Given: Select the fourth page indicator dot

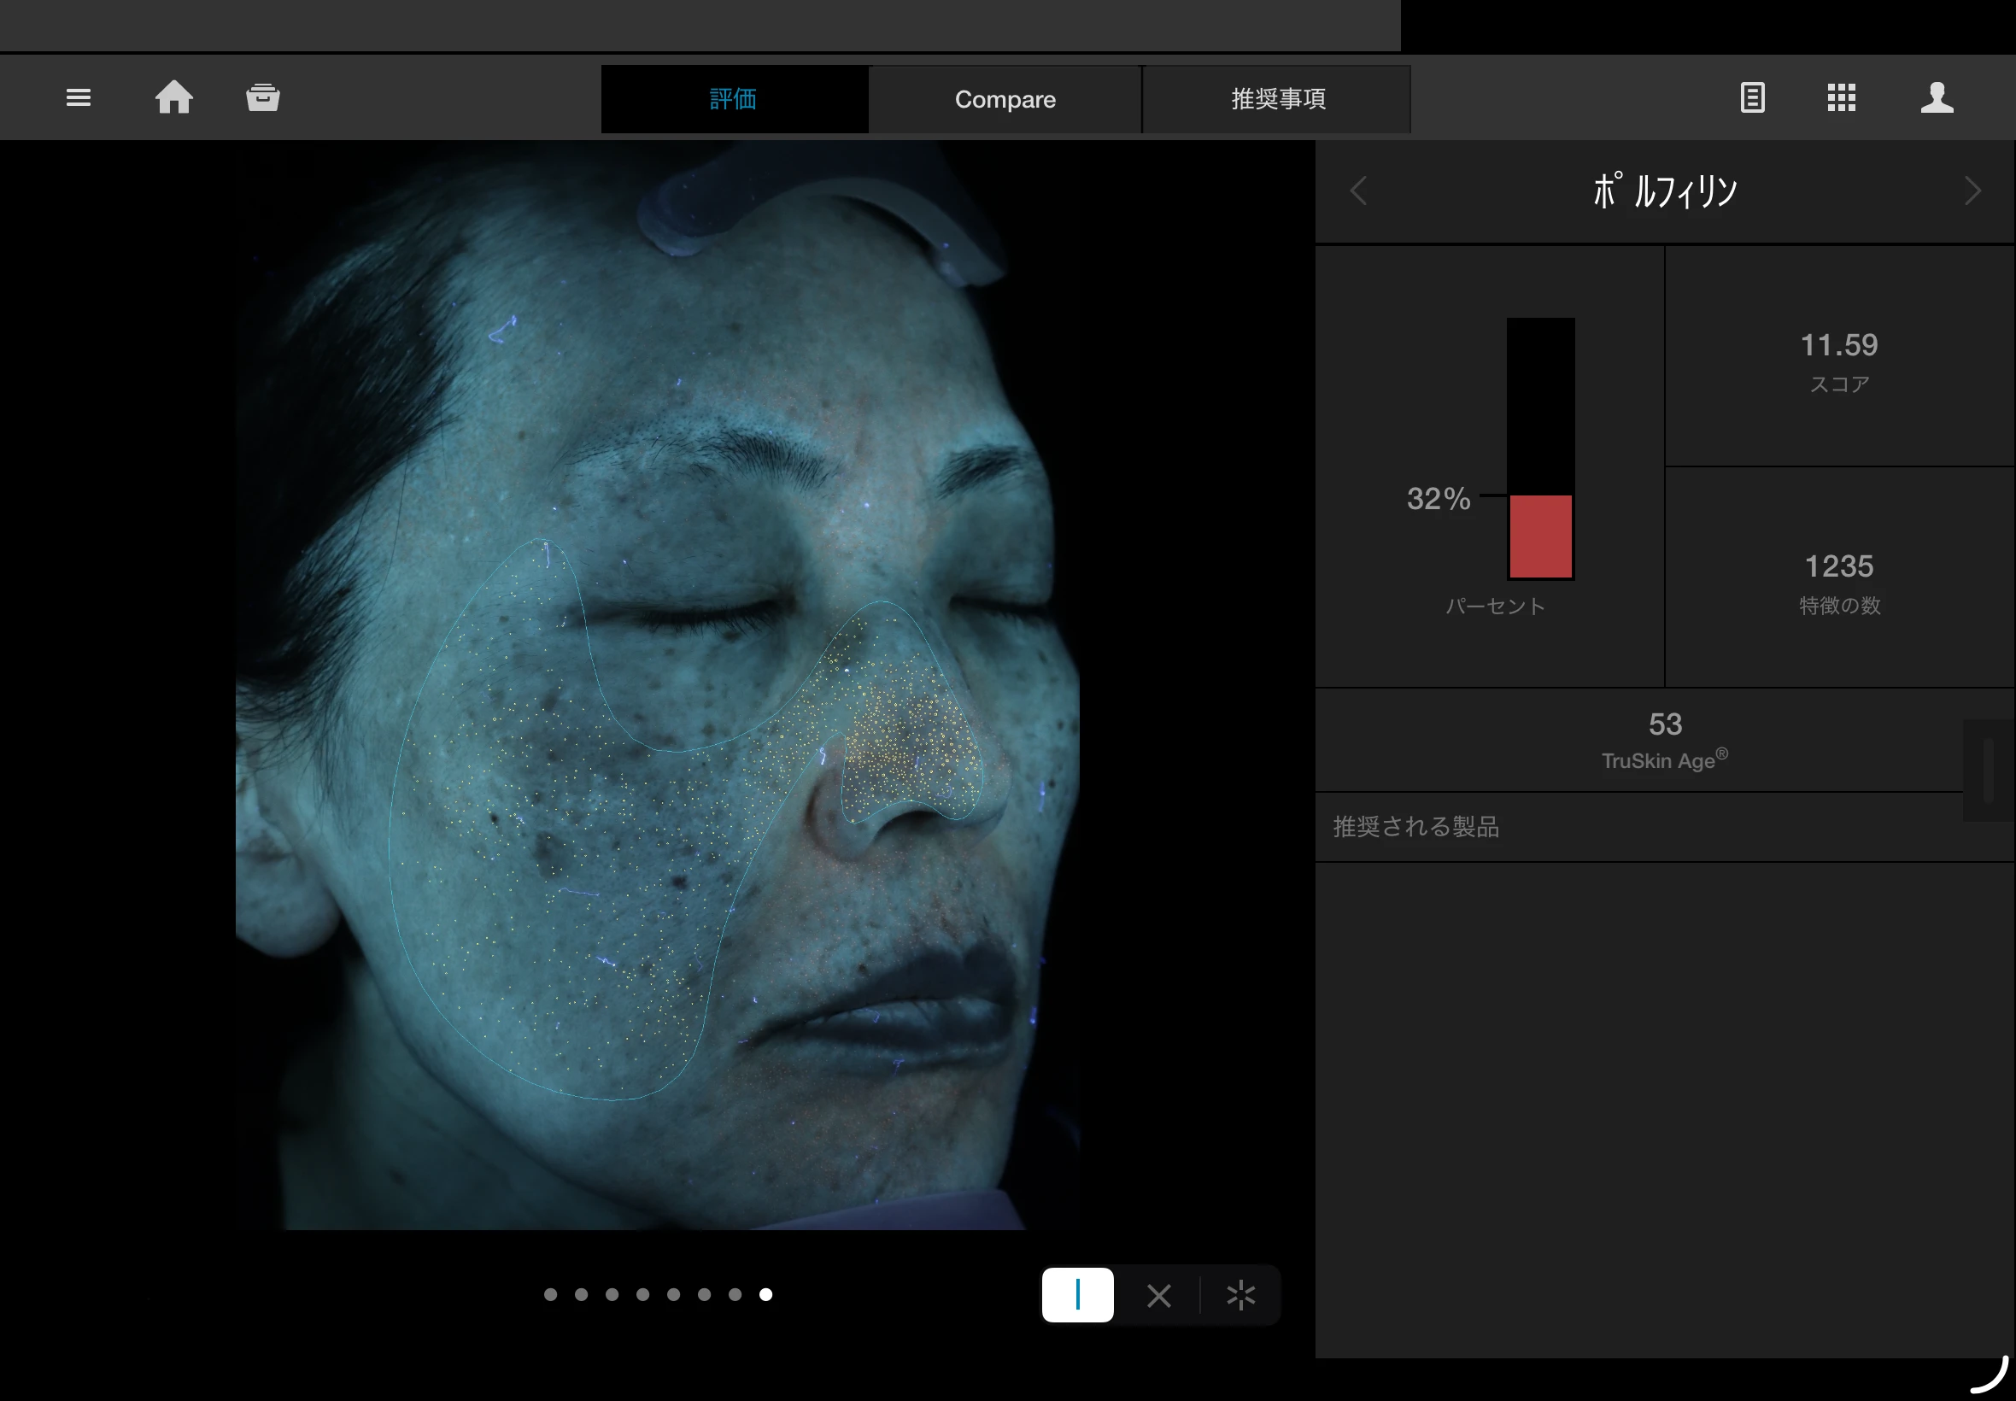Looking at the screenshot, I should [642, 1294].
